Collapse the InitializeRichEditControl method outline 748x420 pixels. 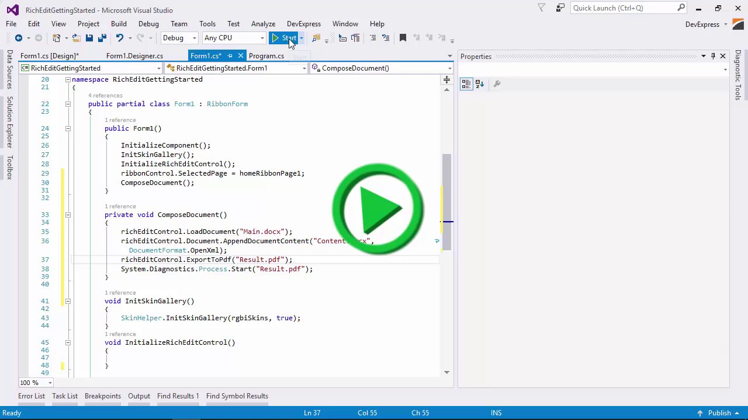point(68,342)
